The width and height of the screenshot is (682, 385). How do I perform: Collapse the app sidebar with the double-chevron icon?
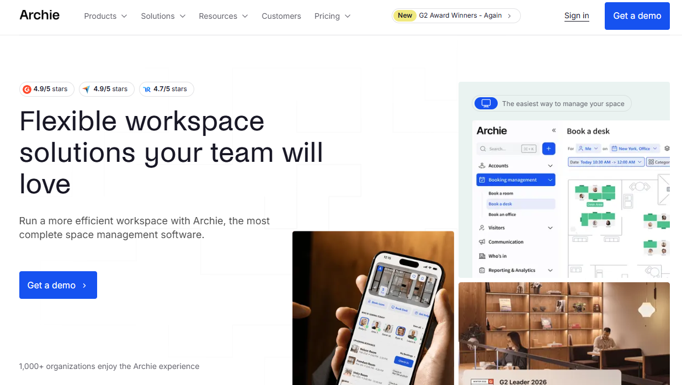pos(553,131)
